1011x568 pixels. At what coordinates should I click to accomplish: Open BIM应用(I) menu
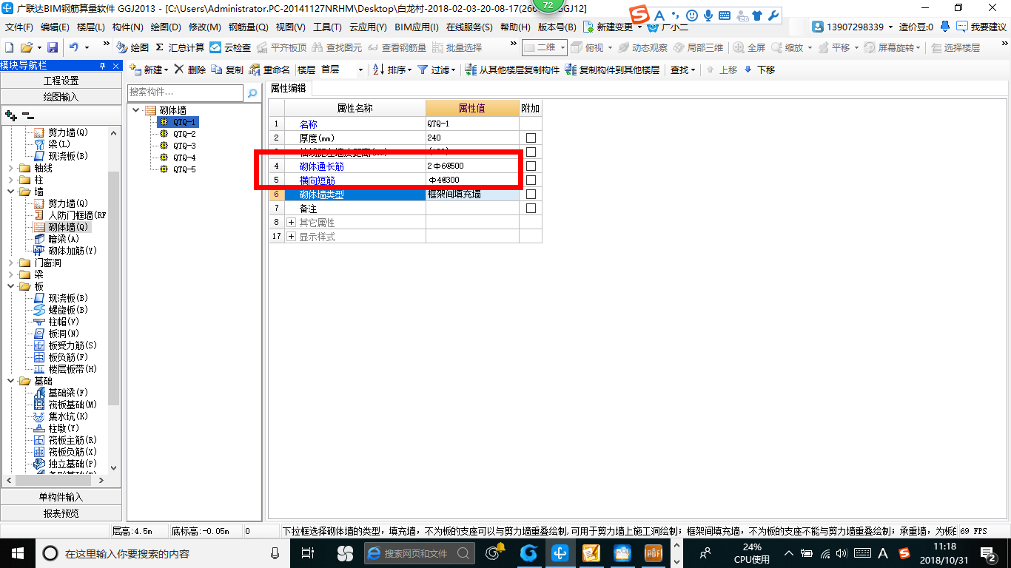click(417, 27)
